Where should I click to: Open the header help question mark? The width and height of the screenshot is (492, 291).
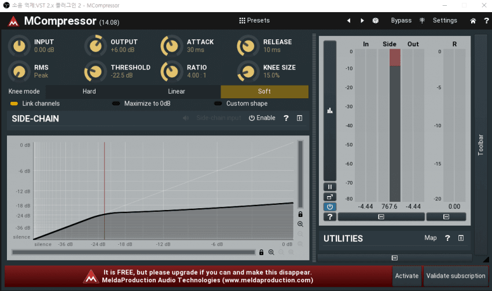coord(486,21)
